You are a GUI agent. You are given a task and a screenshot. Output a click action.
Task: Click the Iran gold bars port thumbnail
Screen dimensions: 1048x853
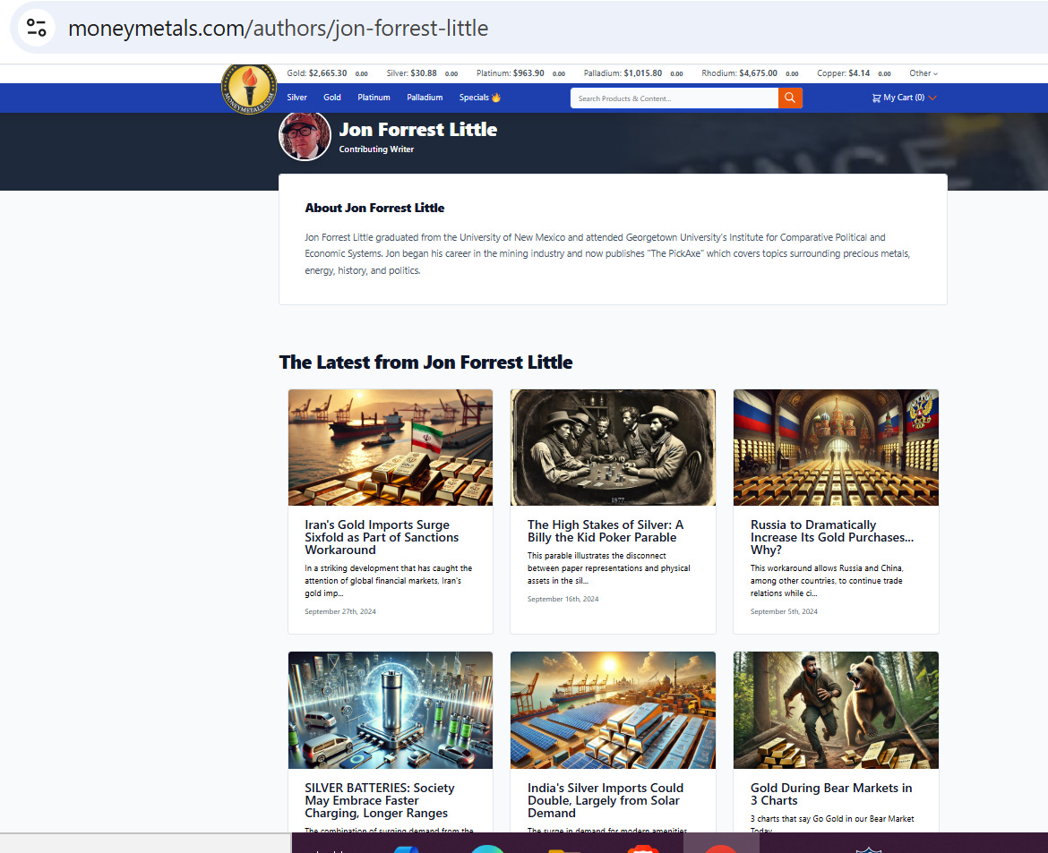[x=391, y=448]
